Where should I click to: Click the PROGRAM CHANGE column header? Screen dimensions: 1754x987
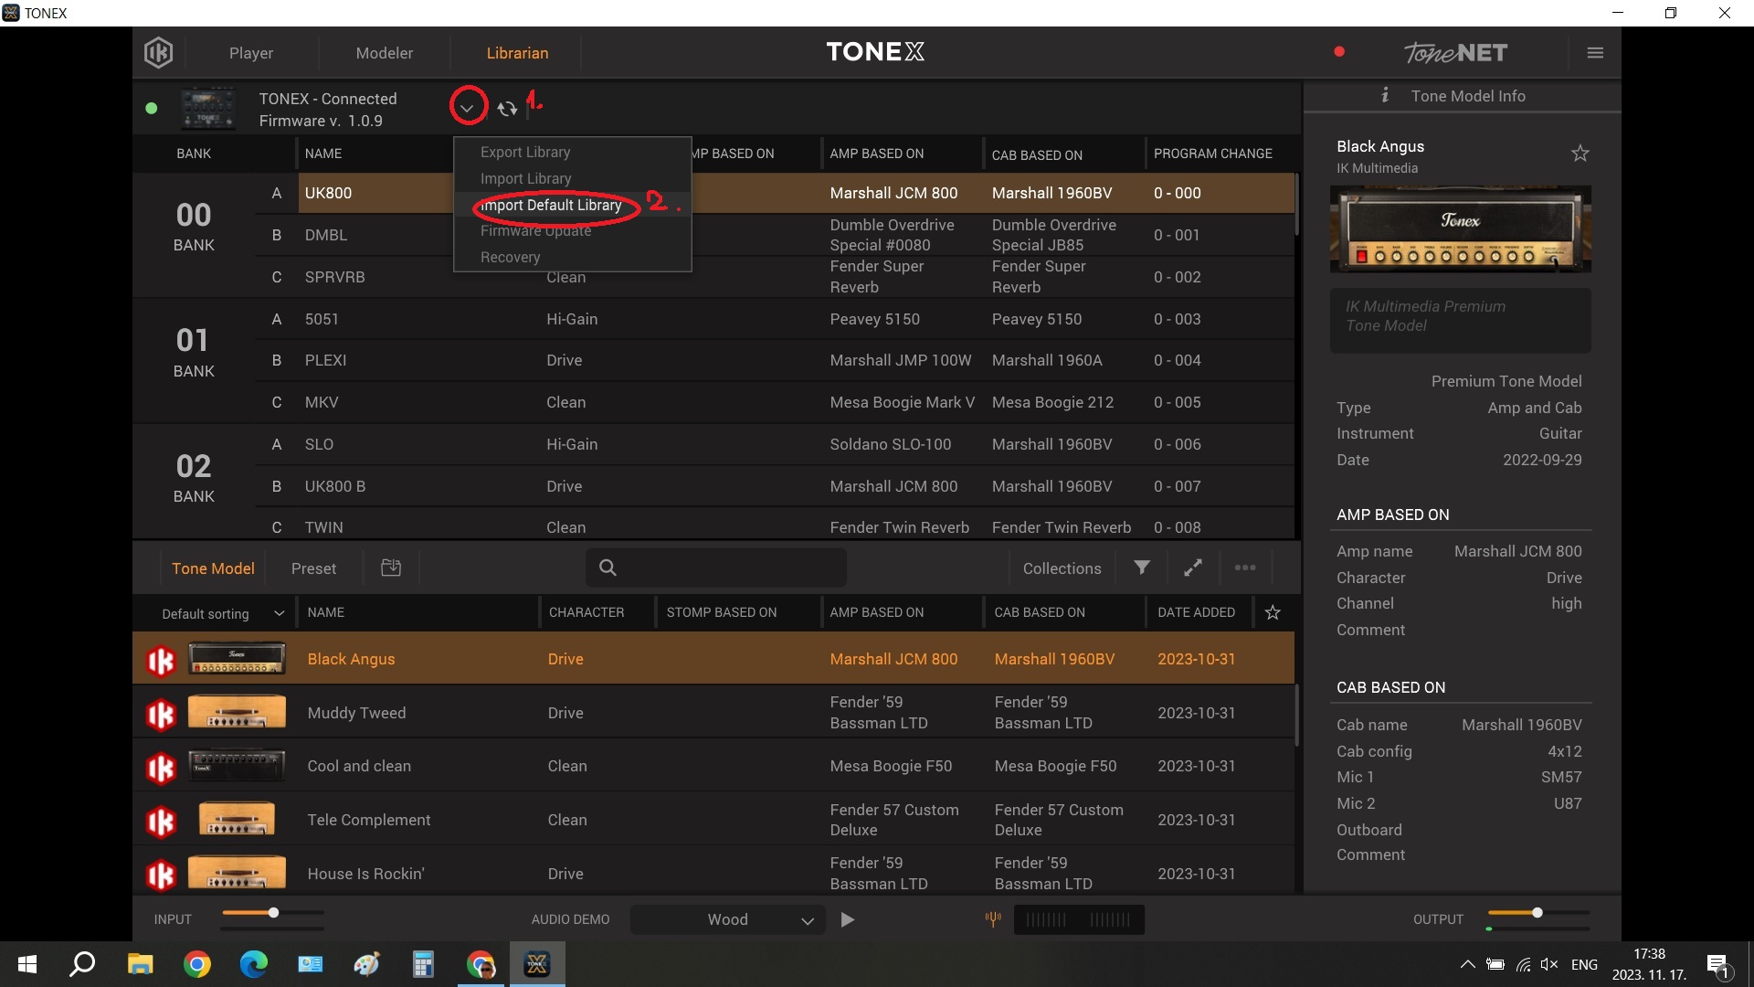pos(1212,154)
